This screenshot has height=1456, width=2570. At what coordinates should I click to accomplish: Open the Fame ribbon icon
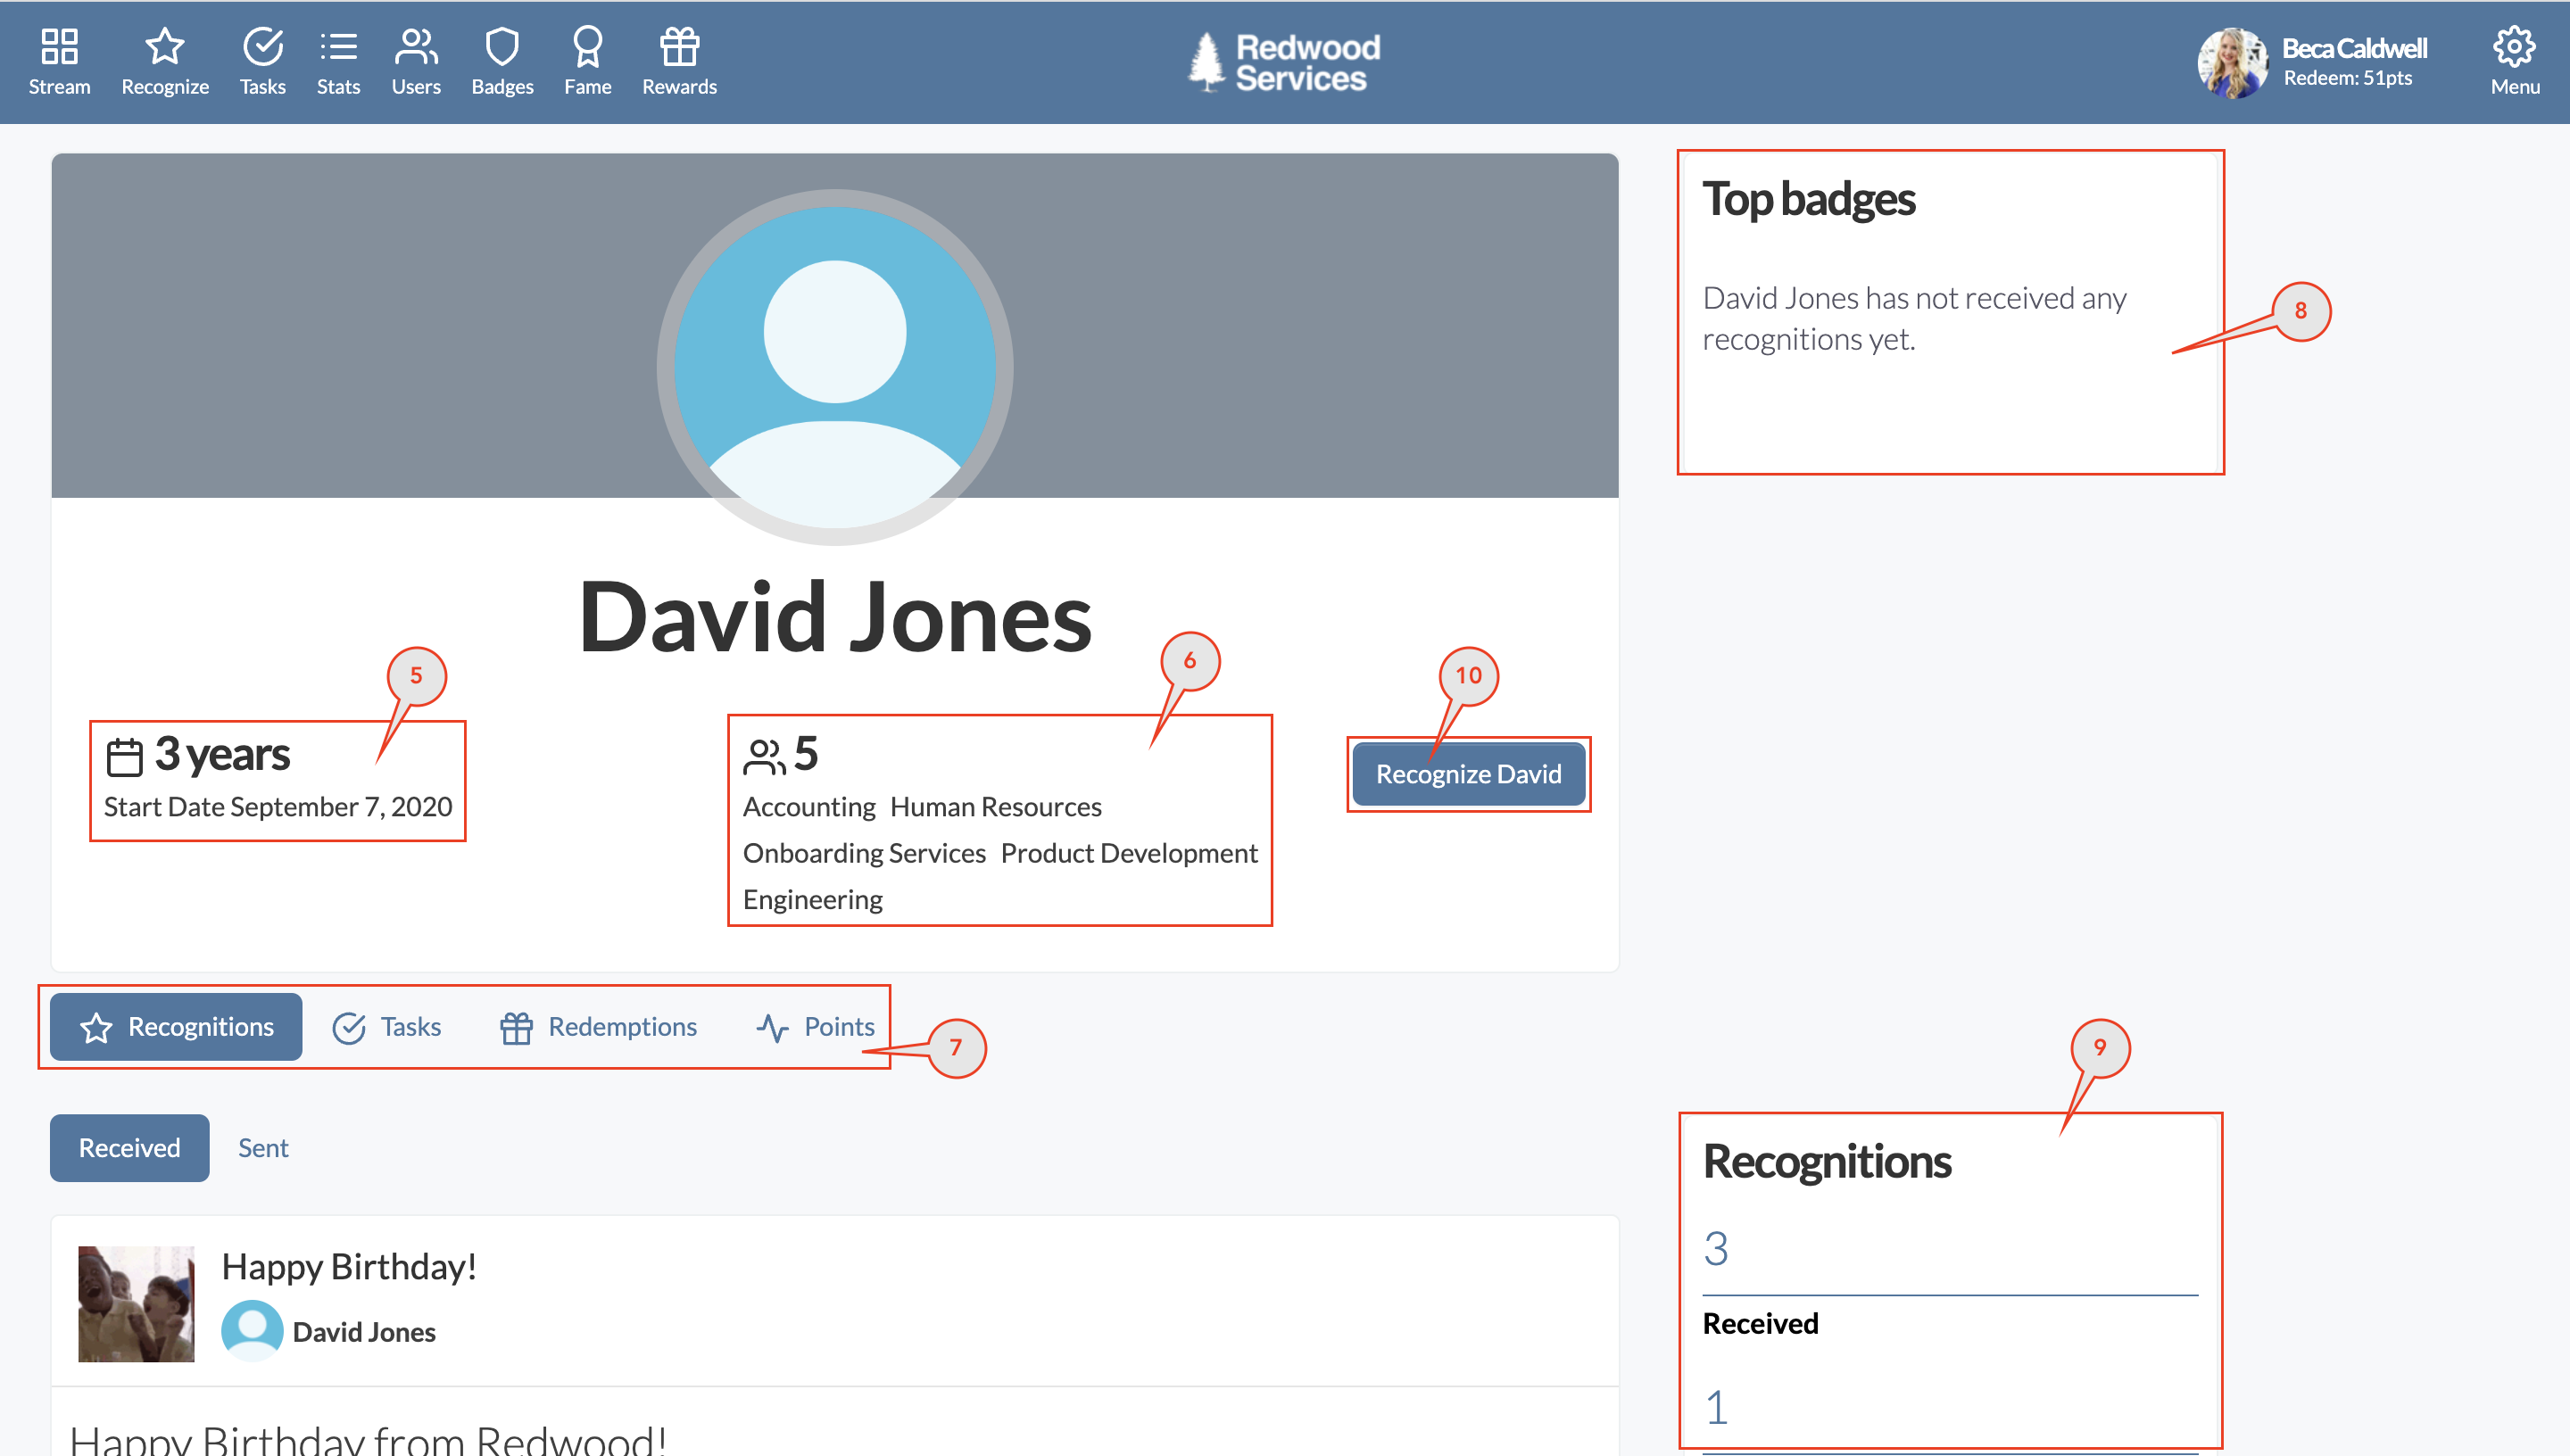pos(588,46)
